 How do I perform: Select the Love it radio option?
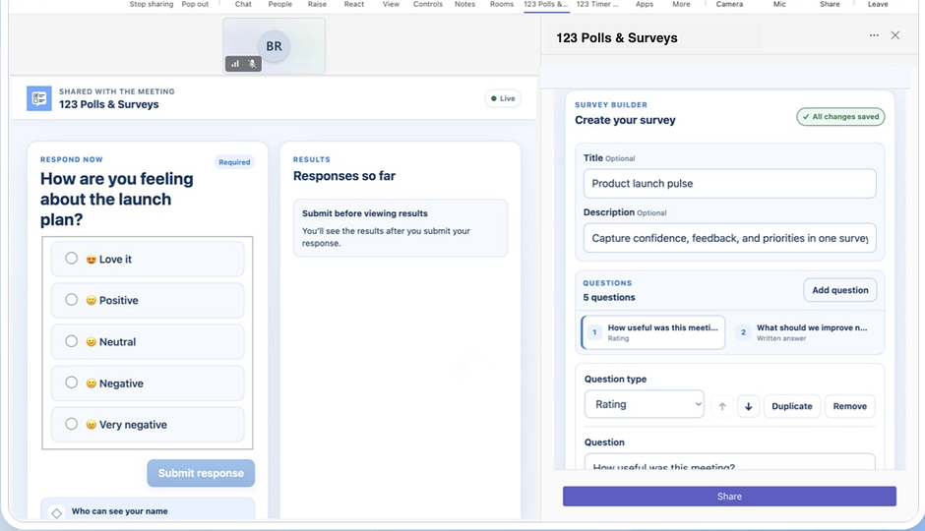[72, 259]
